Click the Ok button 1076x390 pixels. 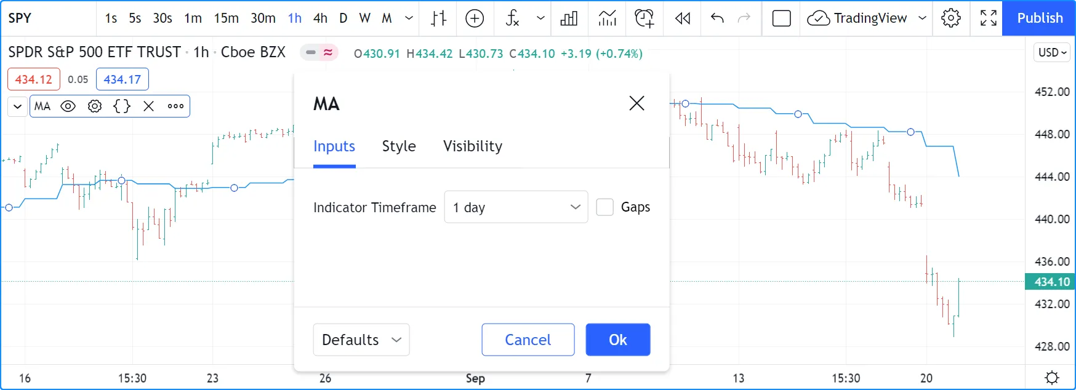[x=617, y=340]
